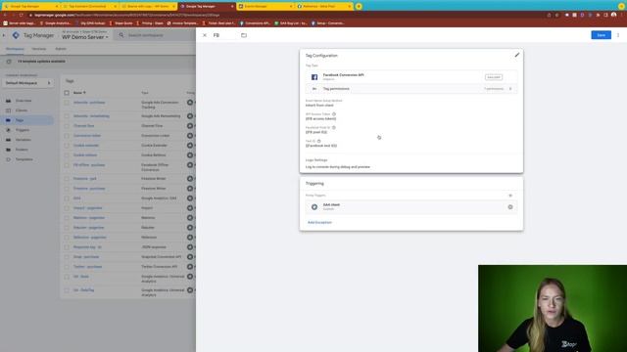Open Templates in the sidebar
The width and height of the screenshot is (627, 352).
[x=24, y=159]
